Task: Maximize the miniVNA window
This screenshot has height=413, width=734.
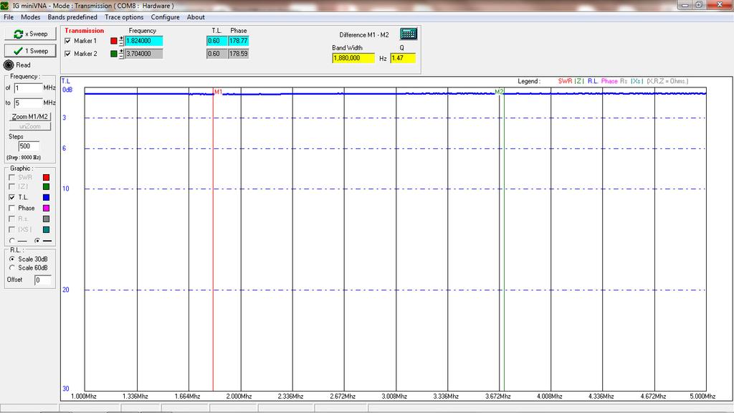Action: tap(699, 5)
